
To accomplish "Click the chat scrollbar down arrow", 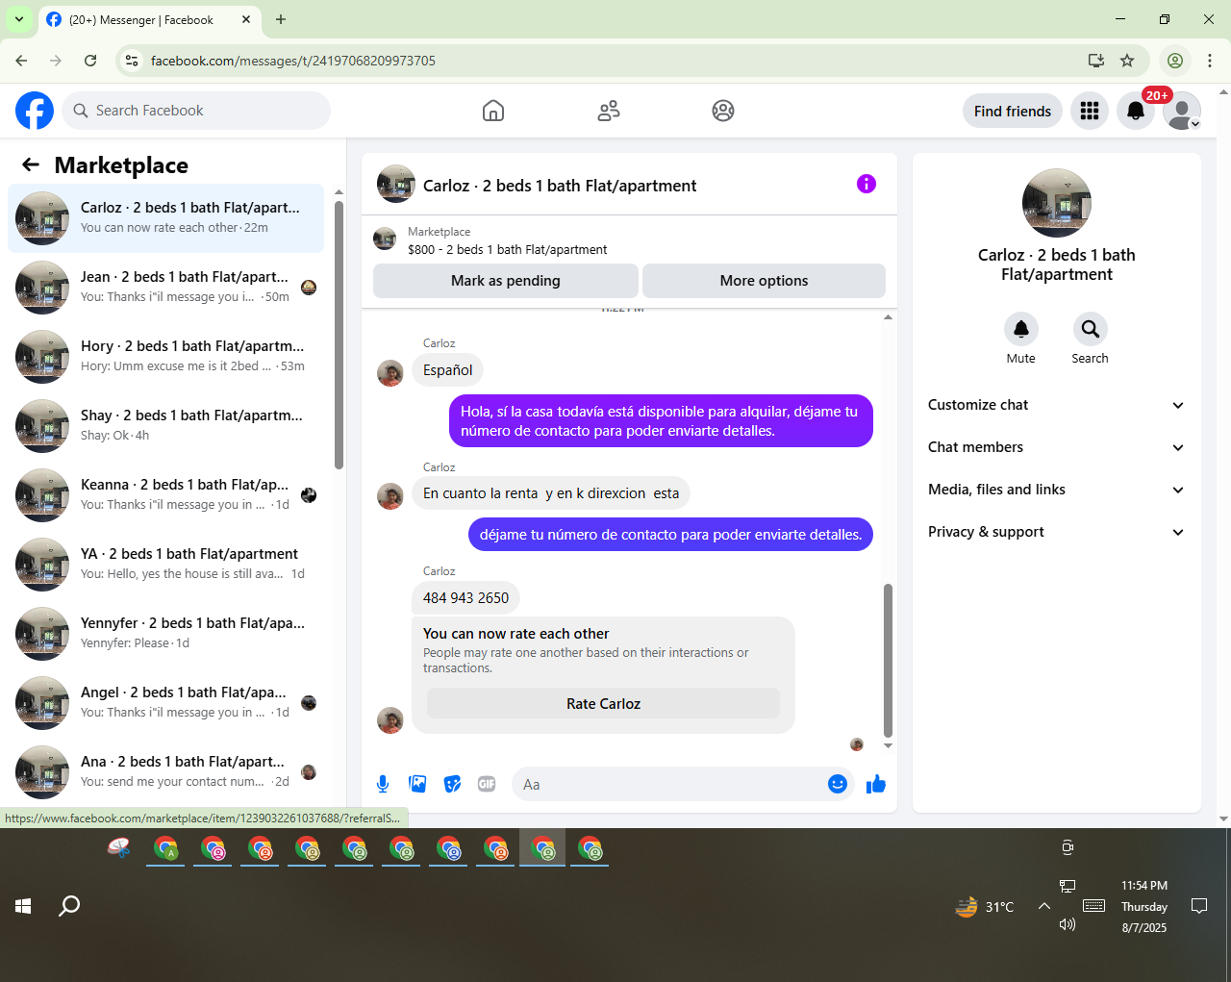I will click(x=888, y=745).
